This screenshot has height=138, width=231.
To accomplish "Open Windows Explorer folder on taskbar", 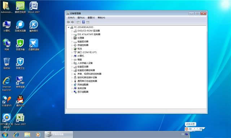I will [x=27, y=134].
